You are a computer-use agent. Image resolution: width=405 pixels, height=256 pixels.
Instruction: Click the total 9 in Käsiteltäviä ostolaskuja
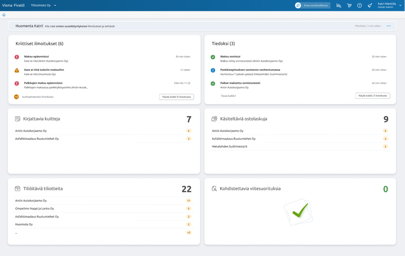[x=386, y=119]
